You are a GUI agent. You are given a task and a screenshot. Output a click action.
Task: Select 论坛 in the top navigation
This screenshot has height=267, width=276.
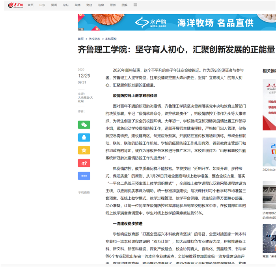[x=65, y=5]
